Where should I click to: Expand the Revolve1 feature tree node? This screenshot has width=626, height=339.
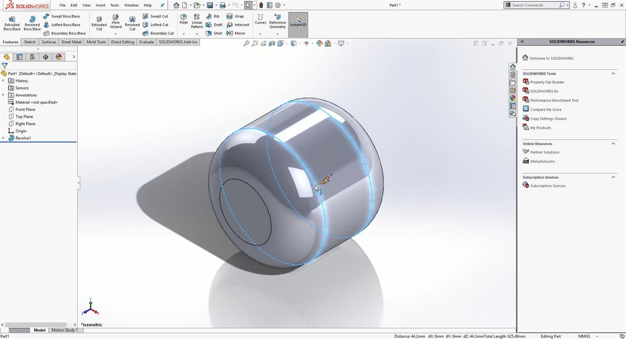pyautogui.click(x=3, y=138)
